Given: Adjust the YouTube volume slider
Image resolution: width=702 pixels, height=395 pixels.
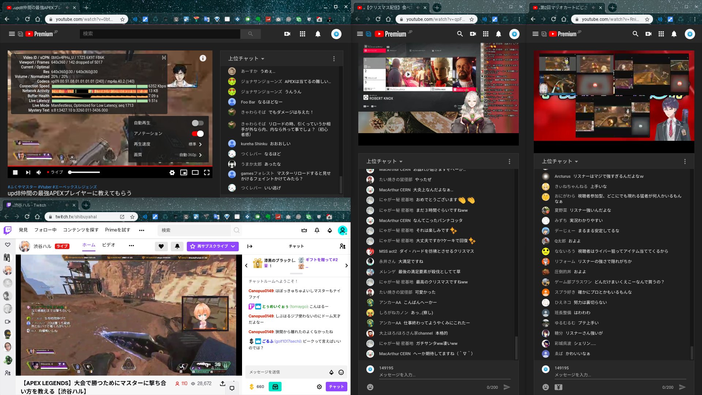Looking at the screenshot, I should coord(84,172).
